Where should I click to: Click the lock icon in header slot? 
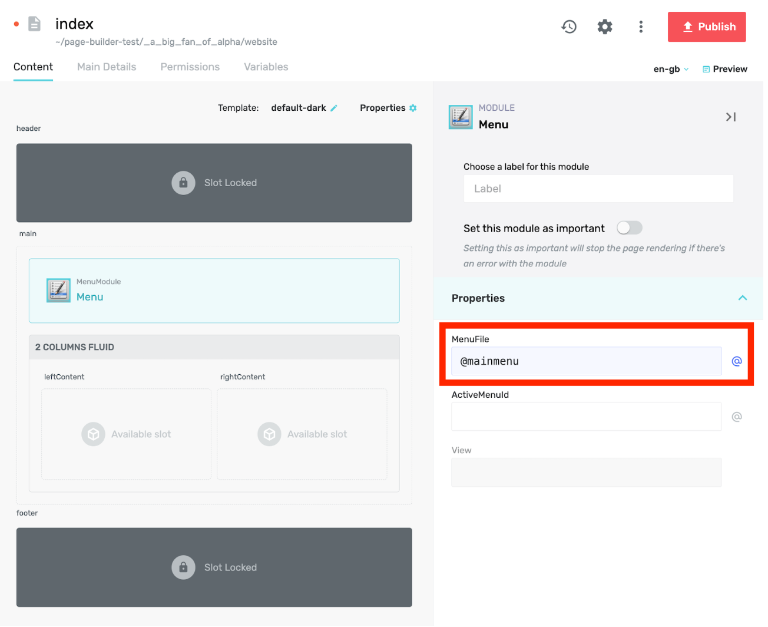point(183,183)
